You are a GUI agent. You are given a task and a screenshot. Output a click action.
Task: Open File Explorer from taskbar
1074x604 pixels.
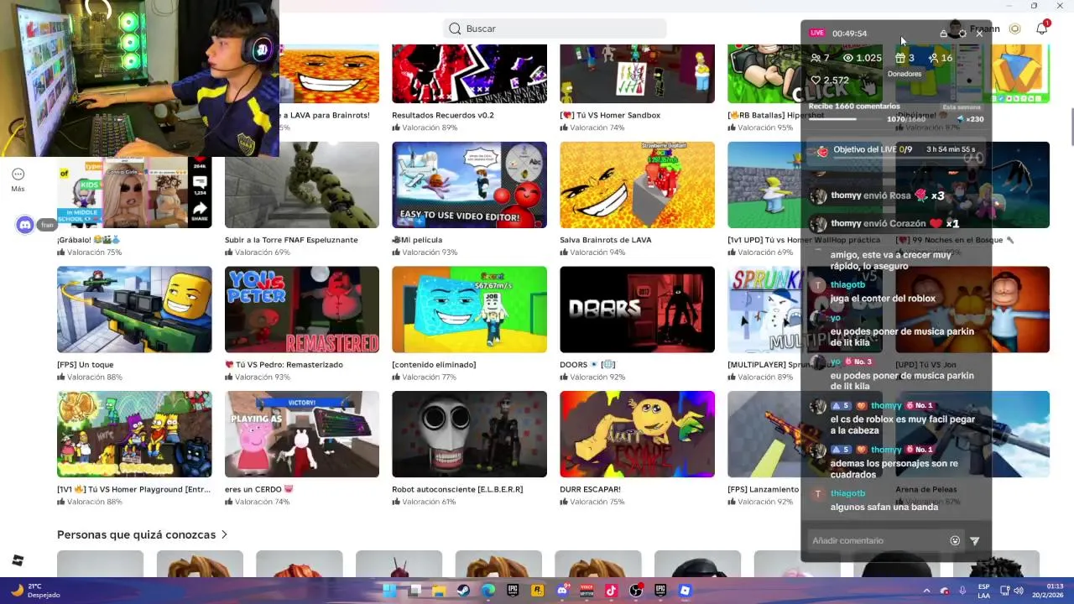coord(439,591)
